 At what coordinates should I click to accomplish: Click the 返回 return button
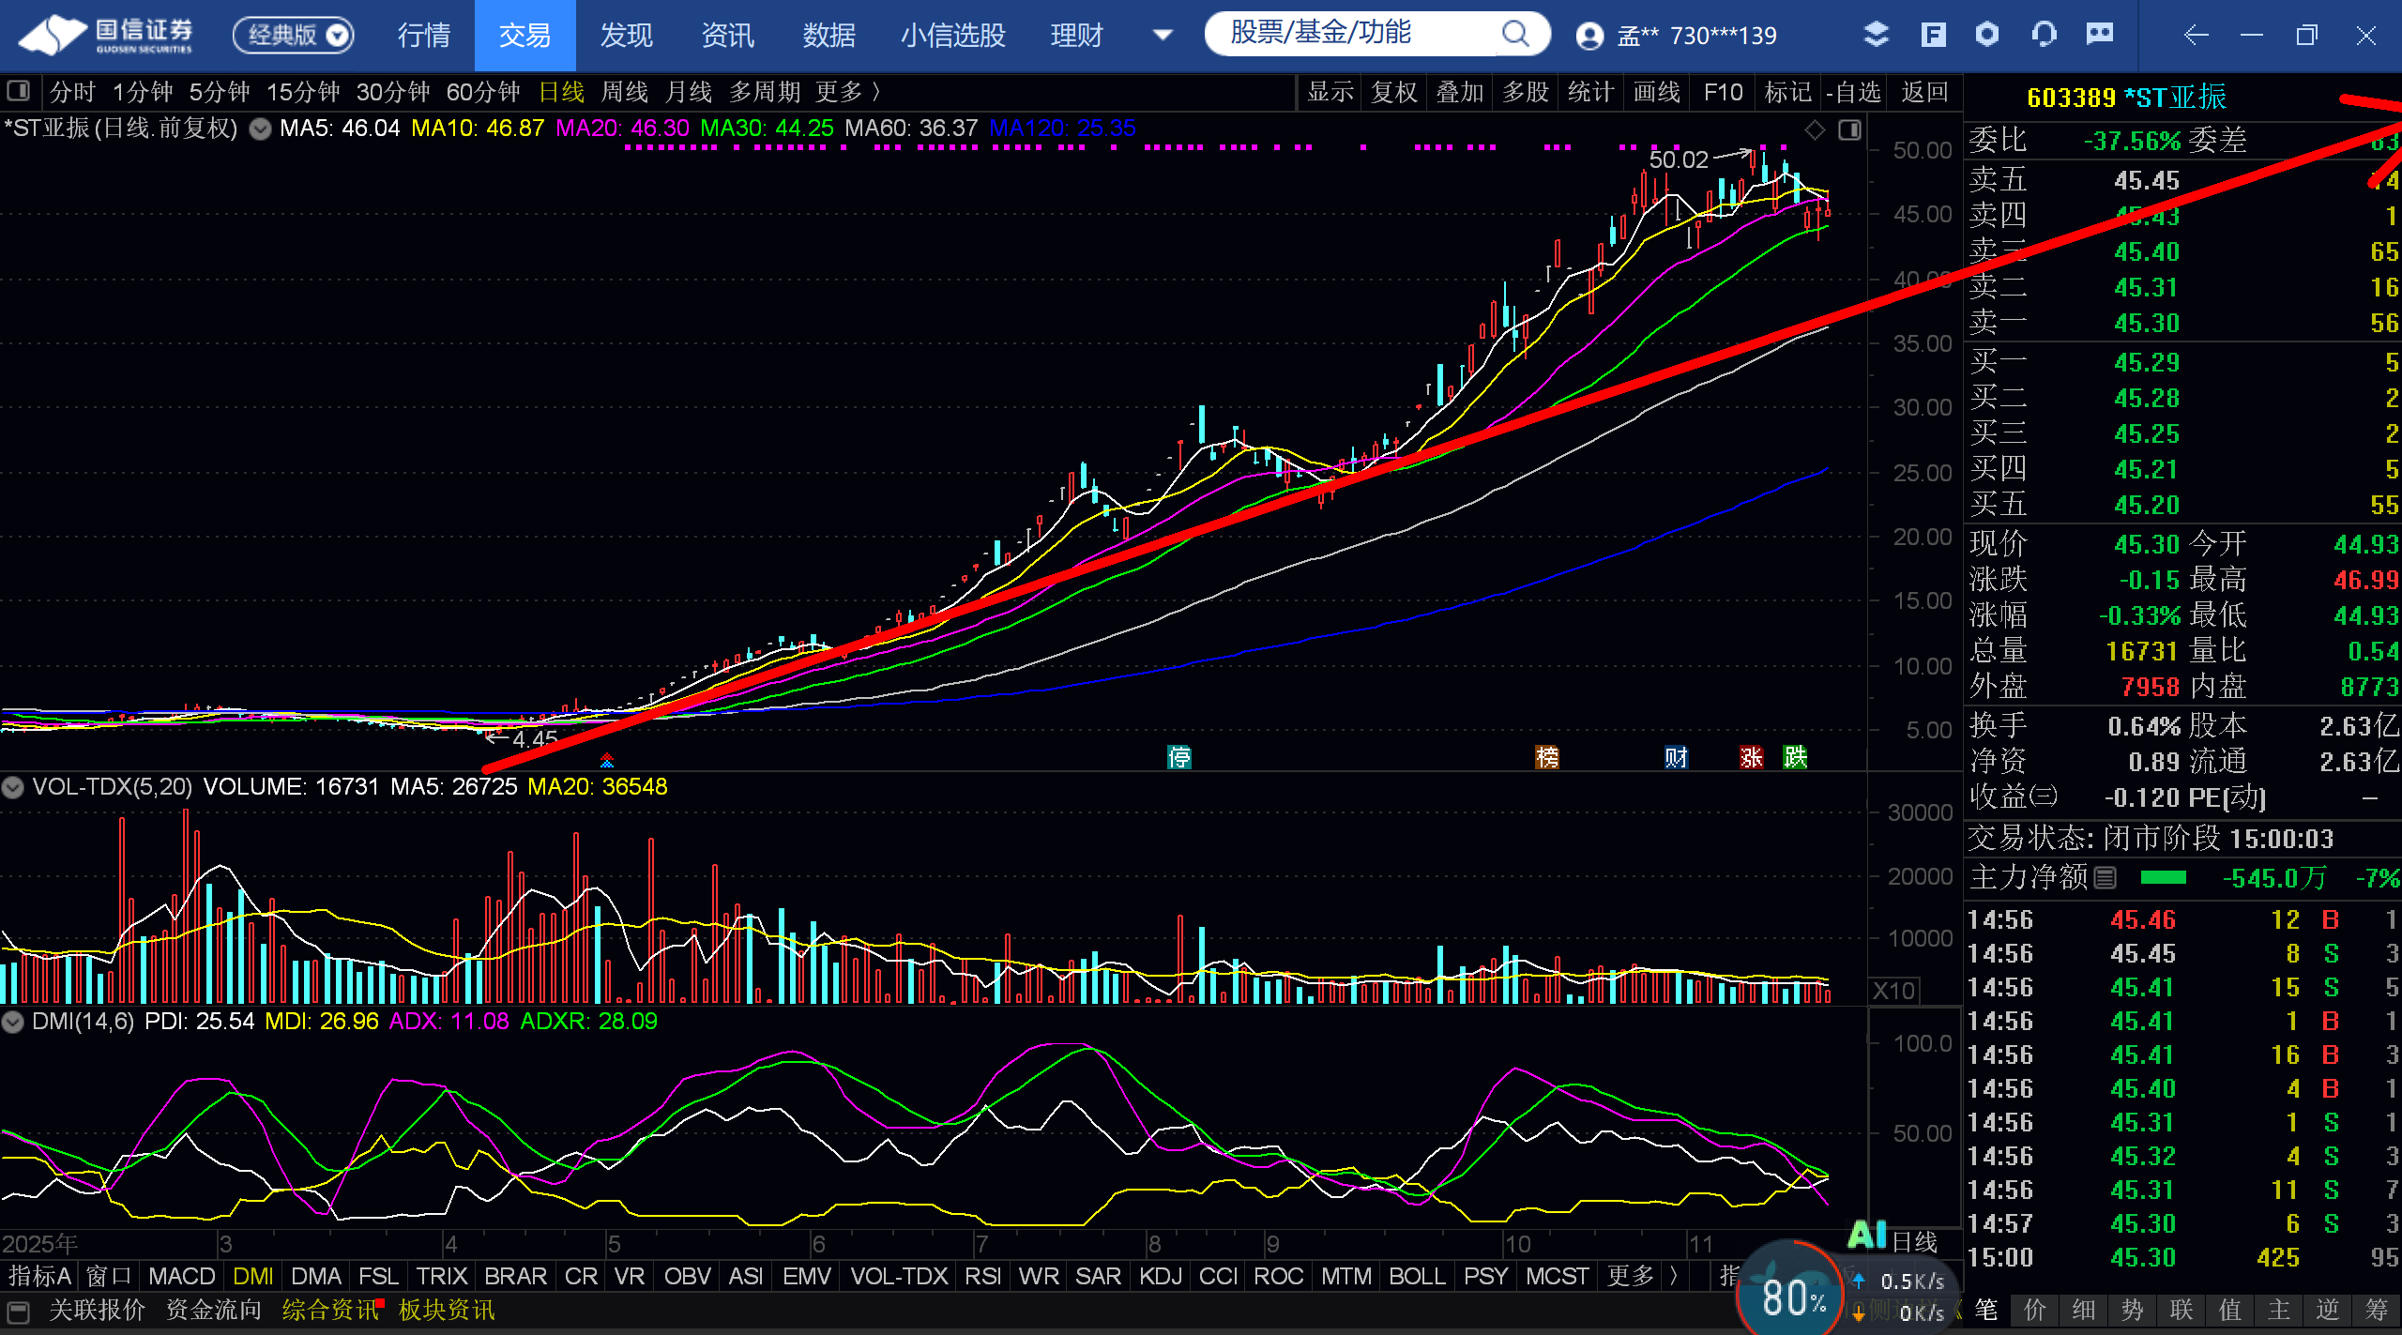pos(1924,92)
